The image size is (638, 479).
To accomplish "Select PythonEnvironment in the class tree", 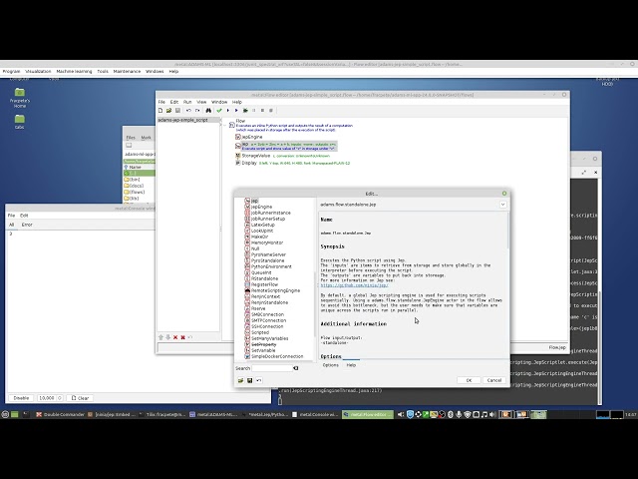I will (x=271, y=266).
